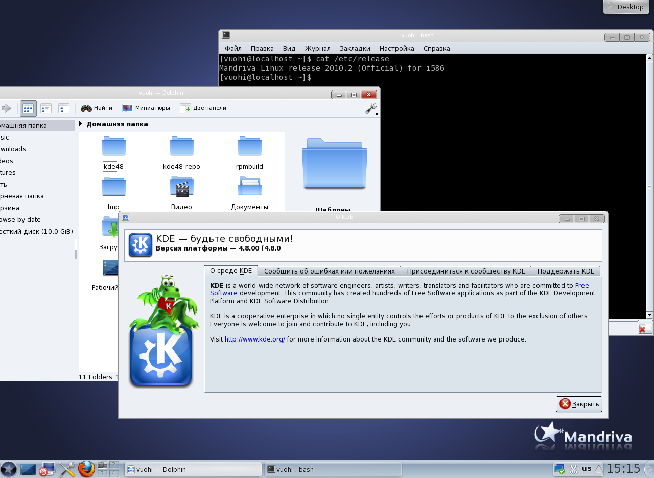
Task: Open Dolphin's wrench configuration menu
Action: click(371, 108)
